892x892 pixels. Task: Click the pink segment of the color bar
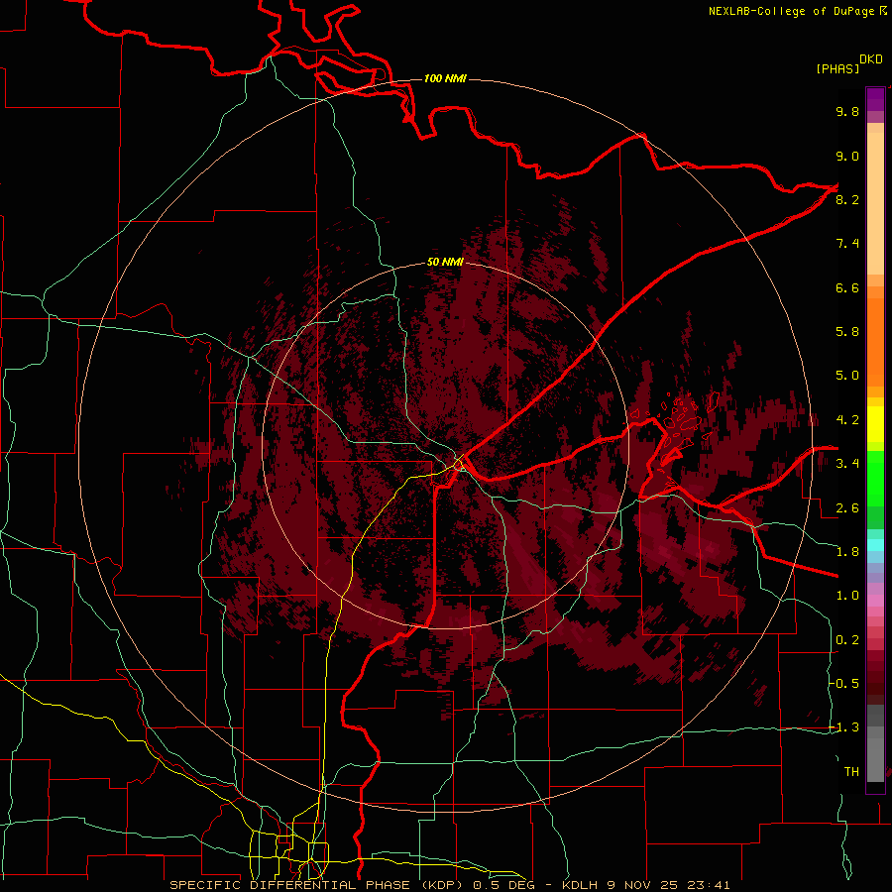pos(875,601)
